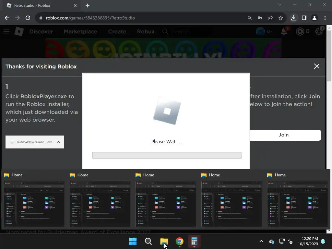
Task: Select the RetroStudio - Roblox tab
Action: pyautogui.click(x=41, y=6)
